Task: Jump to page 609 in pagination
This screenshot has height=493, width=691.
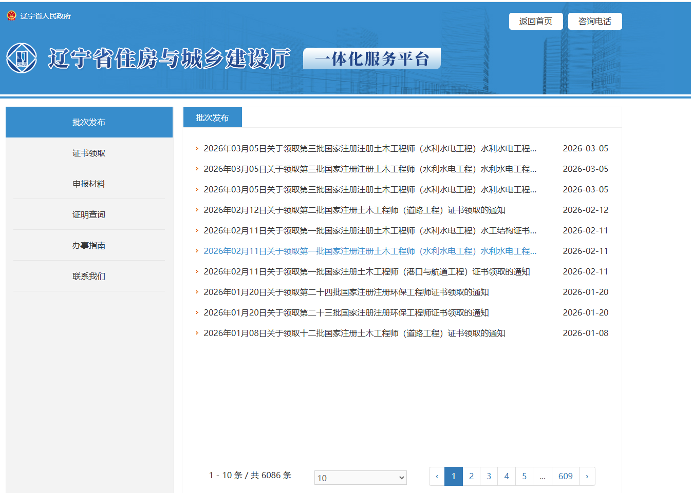Action: (565, 476)
